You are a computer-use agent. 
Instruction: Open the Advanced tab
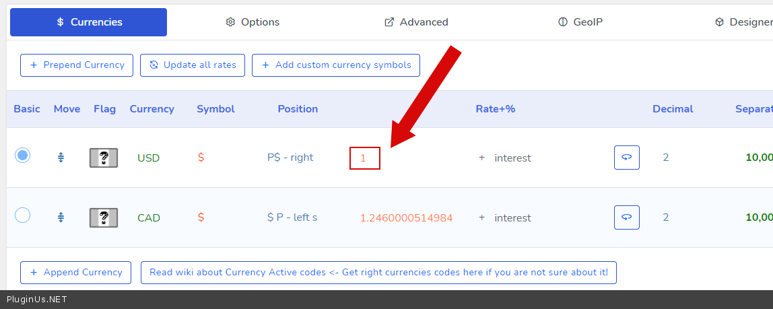tap(416, 22)
